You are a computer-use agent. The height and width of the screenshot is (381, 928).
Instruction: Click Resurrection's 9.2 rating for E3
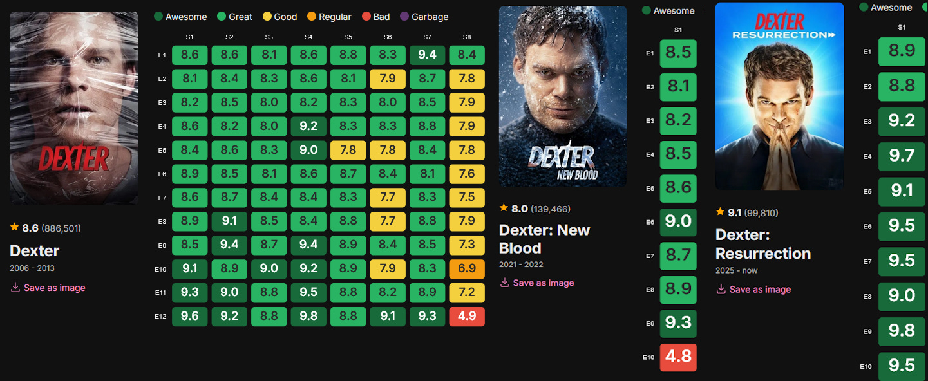902,121
